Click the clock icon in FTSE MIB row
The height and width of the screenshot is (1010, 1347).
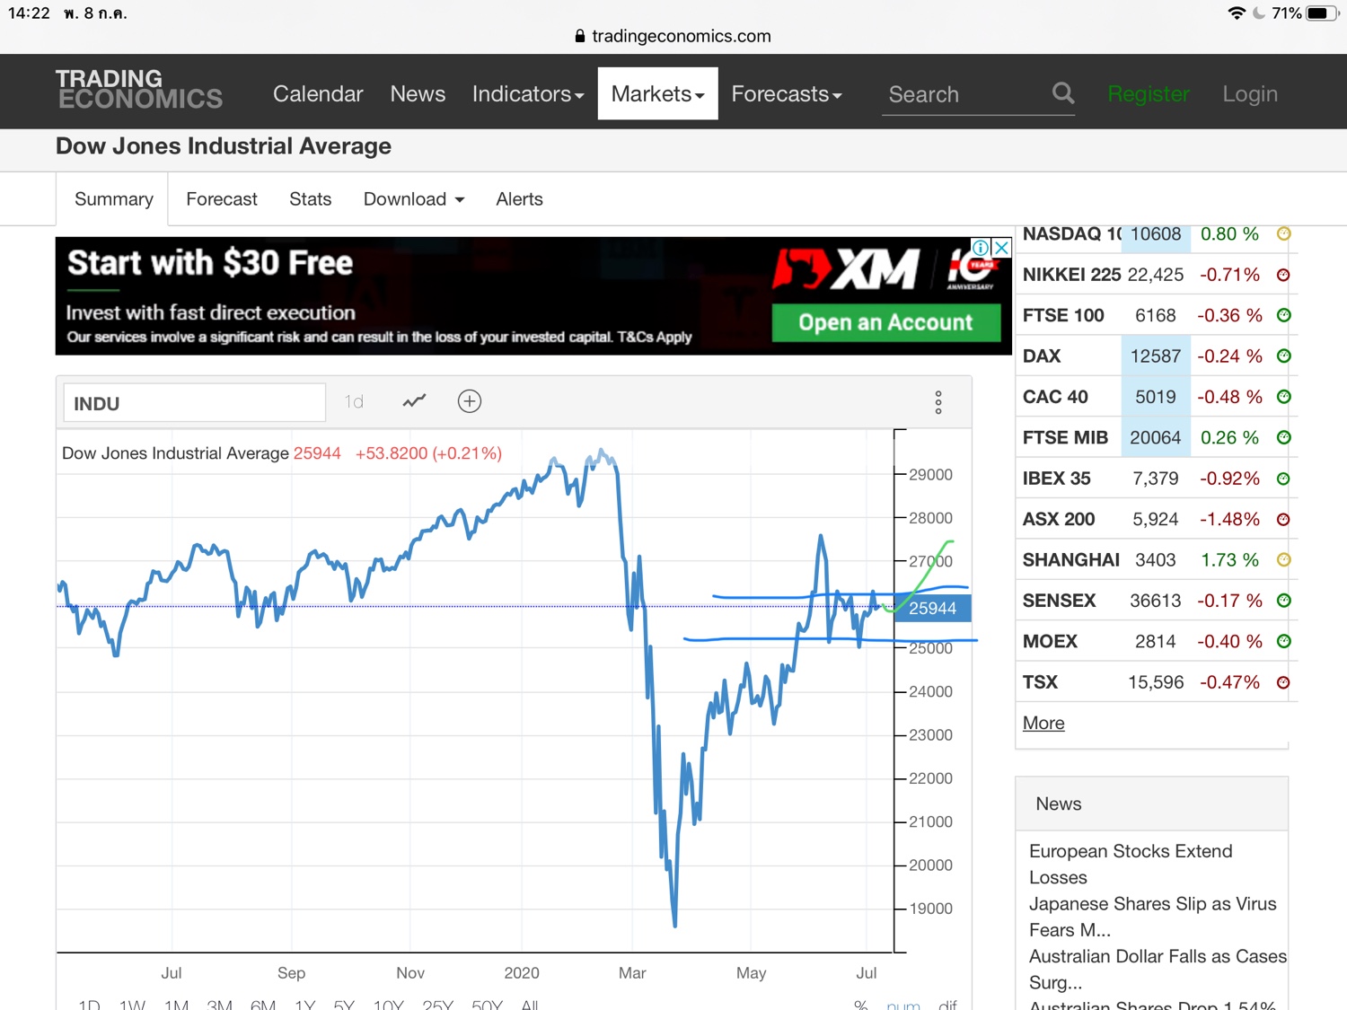[1284, 437]
